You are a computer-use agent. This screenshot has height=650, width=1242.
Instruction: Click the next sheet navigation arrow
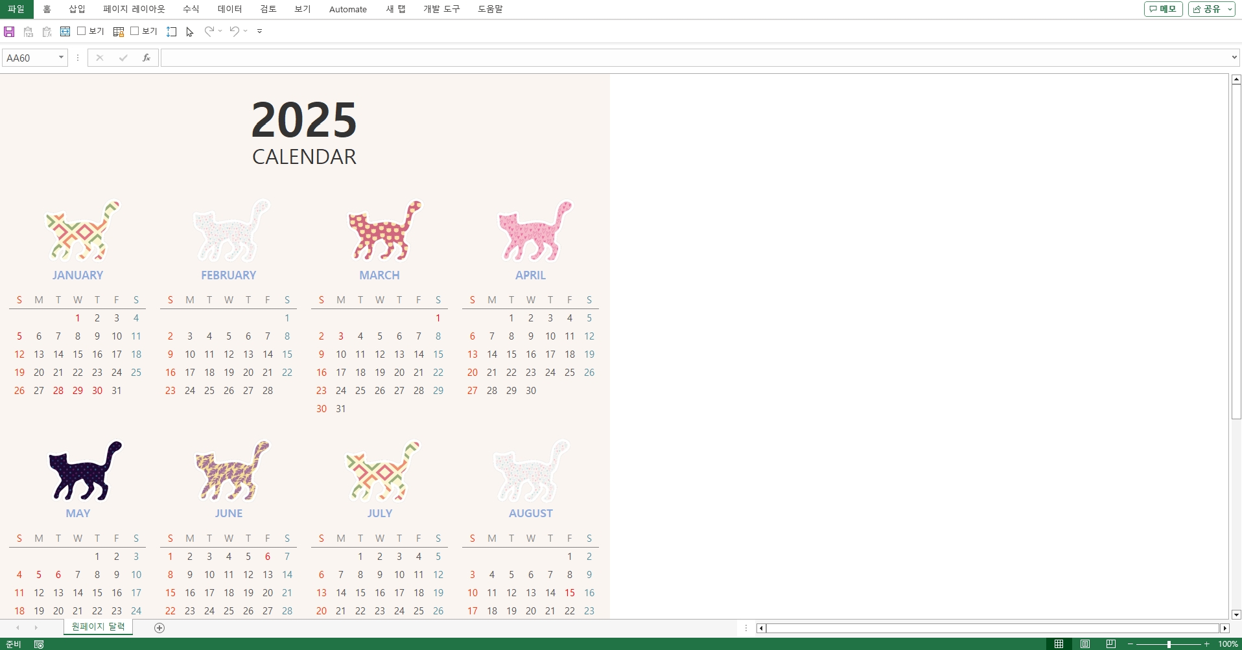point(36,628)
